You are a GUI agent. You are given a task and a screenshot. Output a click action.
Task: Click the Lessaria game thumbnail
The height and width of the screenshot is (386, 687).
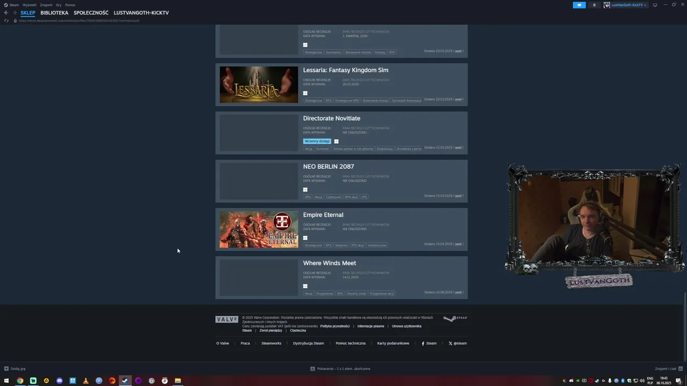[259, 85]
